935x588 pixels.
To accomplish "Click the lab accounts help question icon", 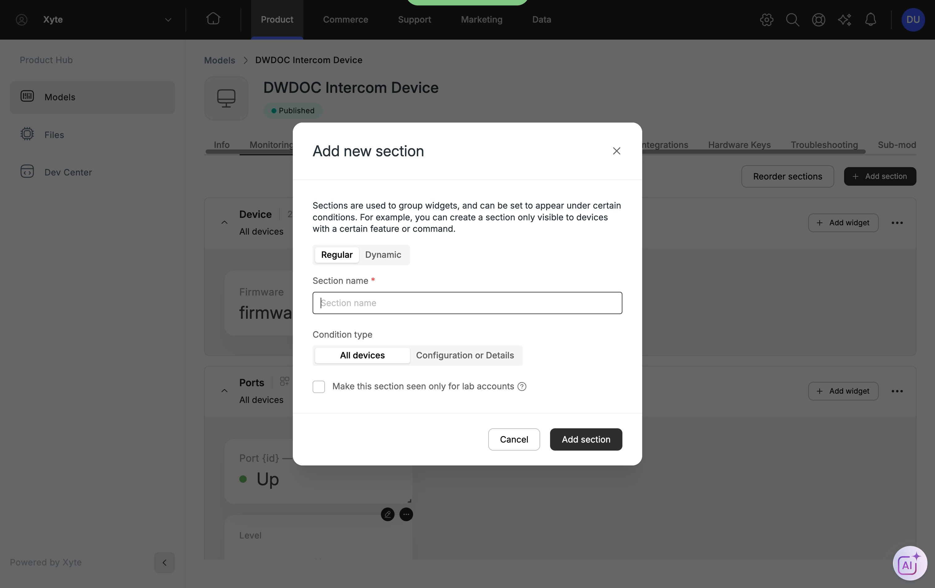I will pyautogui.click(x=522, y=386).
